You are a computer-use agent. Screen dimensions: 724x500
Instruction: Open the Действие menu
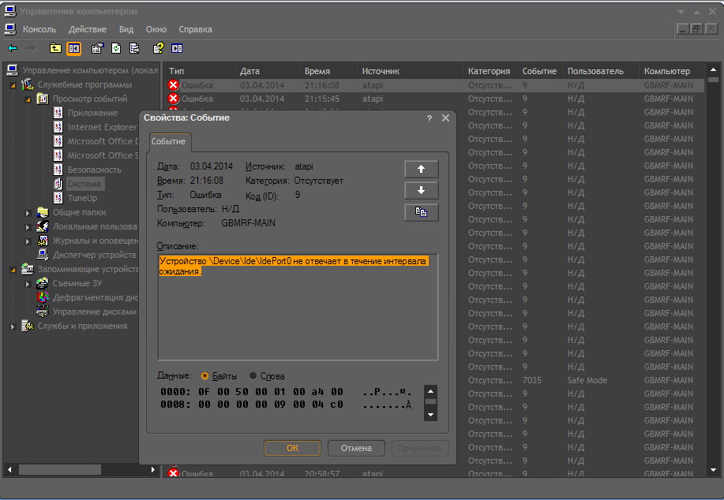pos(87,29)
